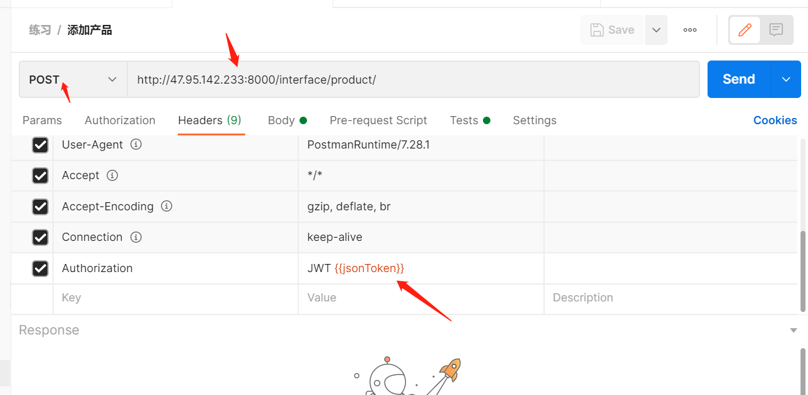The width and height of the screenshot is (808, 395).
Task: Open the comments speech bubble icon
Action: pos(776,30)
